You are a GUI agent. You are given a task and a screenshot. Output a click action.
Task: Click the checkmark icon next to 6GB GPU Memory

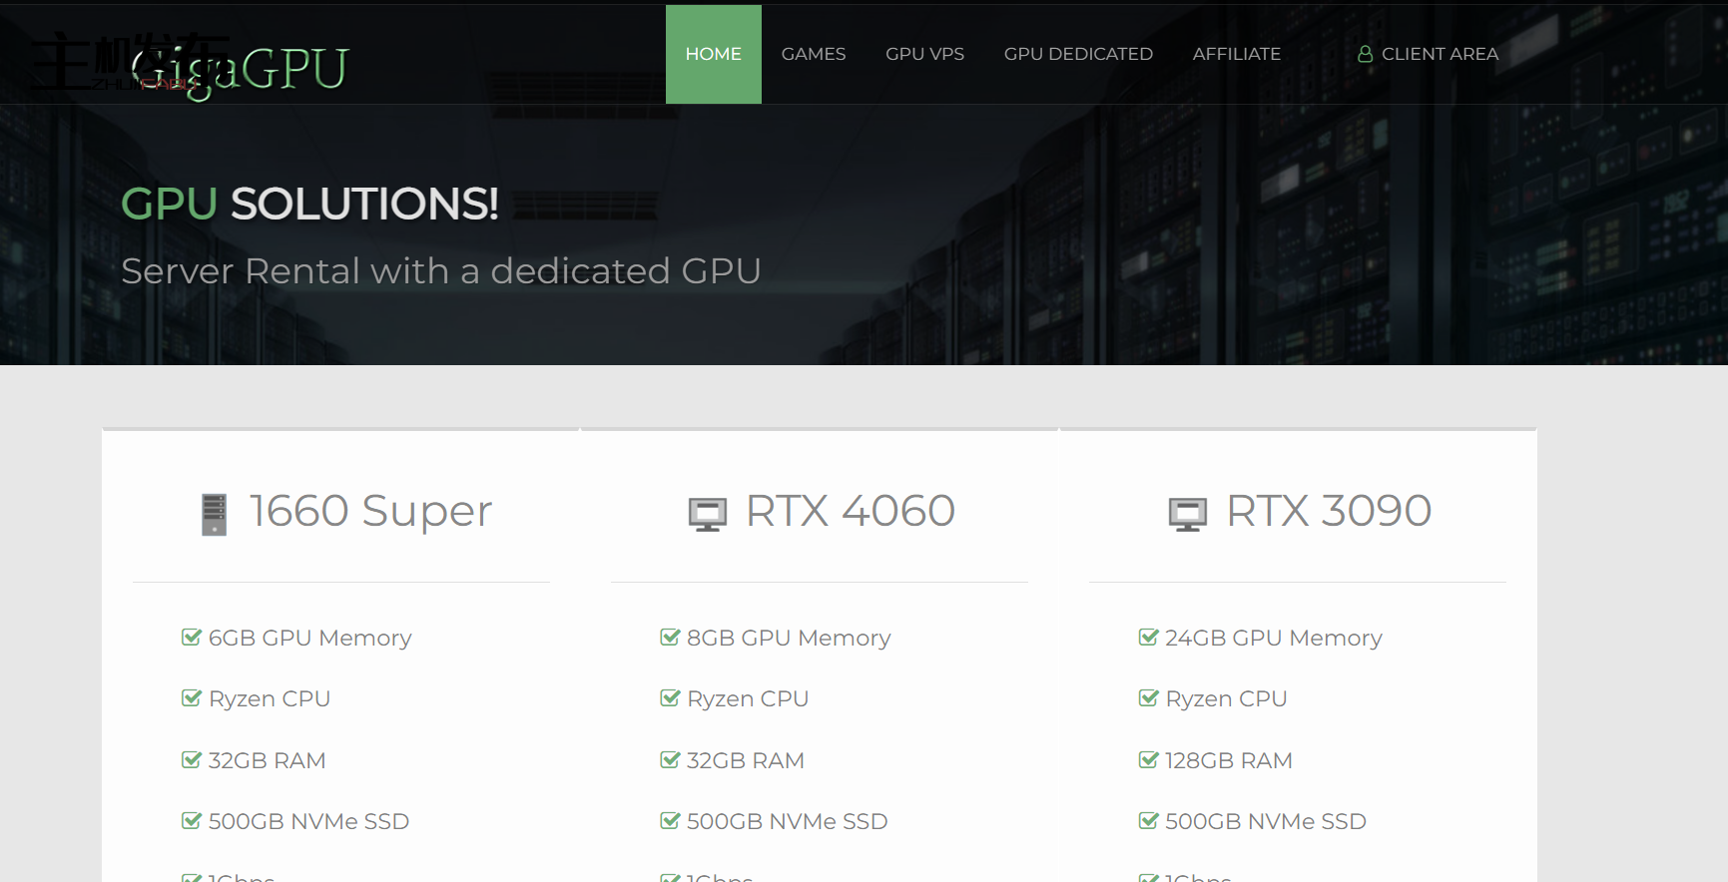coord(191,638)
